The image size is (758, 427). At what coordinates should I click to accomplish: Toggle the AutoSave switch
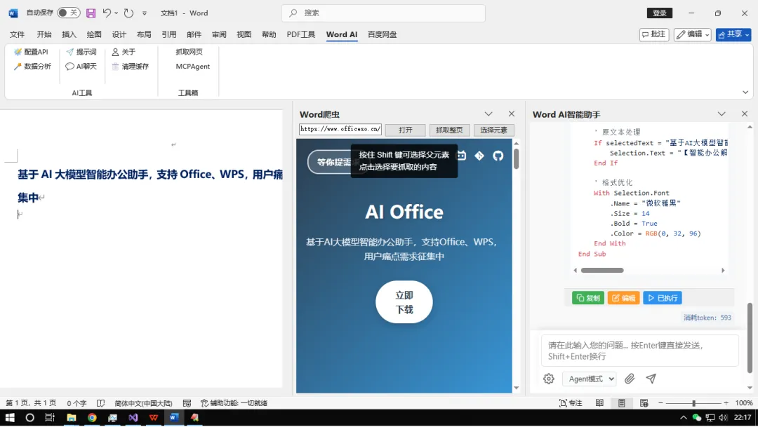tap(68, 13)
